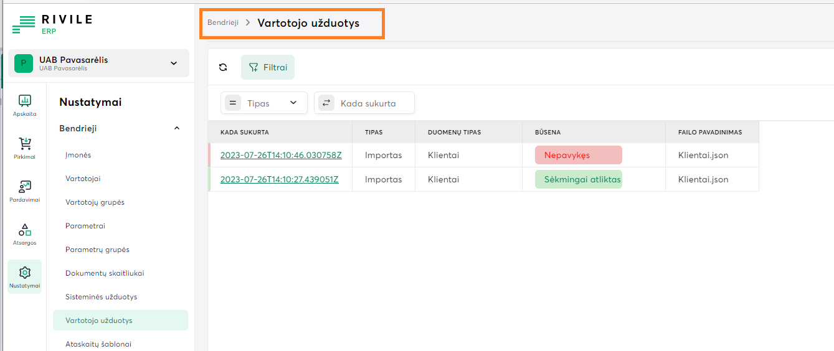Select Vartotojai in the settings menu

click(83, 179)
